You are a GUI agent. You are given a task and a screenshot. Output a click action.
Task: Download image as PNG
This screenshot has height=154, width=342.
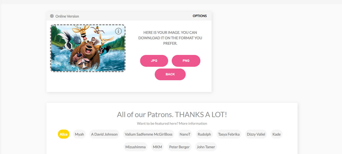coord(186,61)
